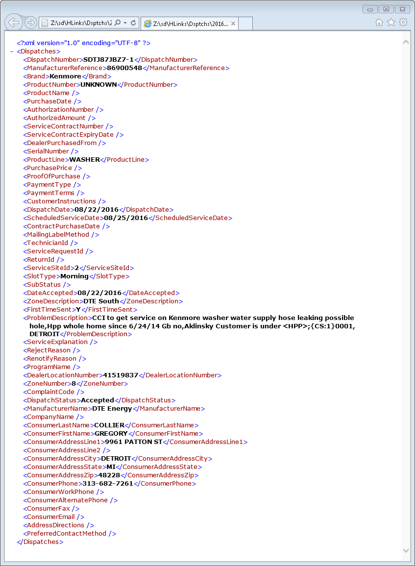Click the address bar search magnifier icon
This screenshot has height=566, width=415.
[x=118, y=23]
